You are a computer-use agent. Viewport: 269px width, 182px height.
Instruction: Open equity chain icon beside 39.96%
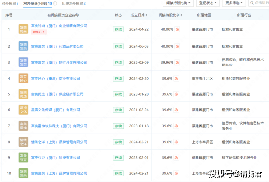tap(177, 62)
